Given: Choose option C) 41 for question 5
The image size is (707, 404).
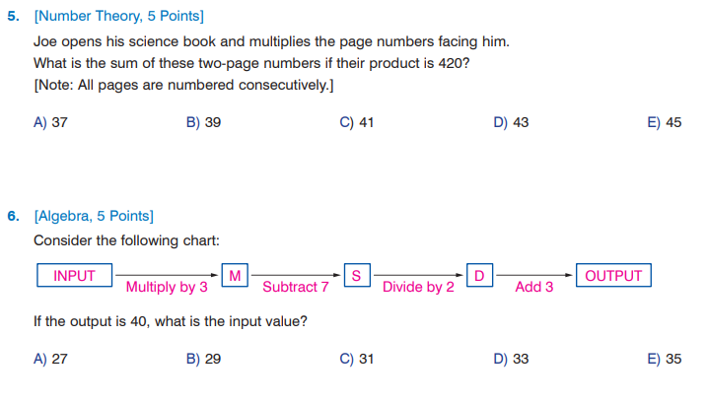Looking at the screenshot, I should pyautogui.click(x=356, y=123).
